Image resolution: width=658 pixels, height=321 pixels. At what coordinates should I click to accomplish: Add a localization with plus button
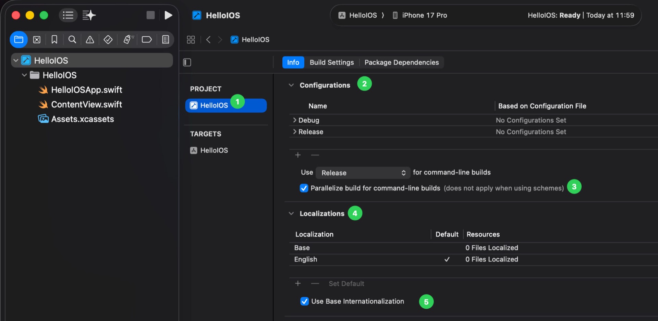coord(298,283)
